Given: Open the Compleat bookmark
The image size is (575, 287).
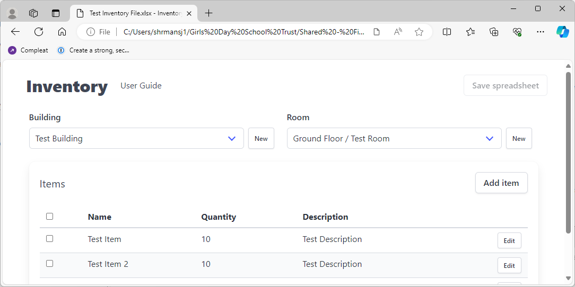Looking at the screenshot, I should tap(28, 50).
